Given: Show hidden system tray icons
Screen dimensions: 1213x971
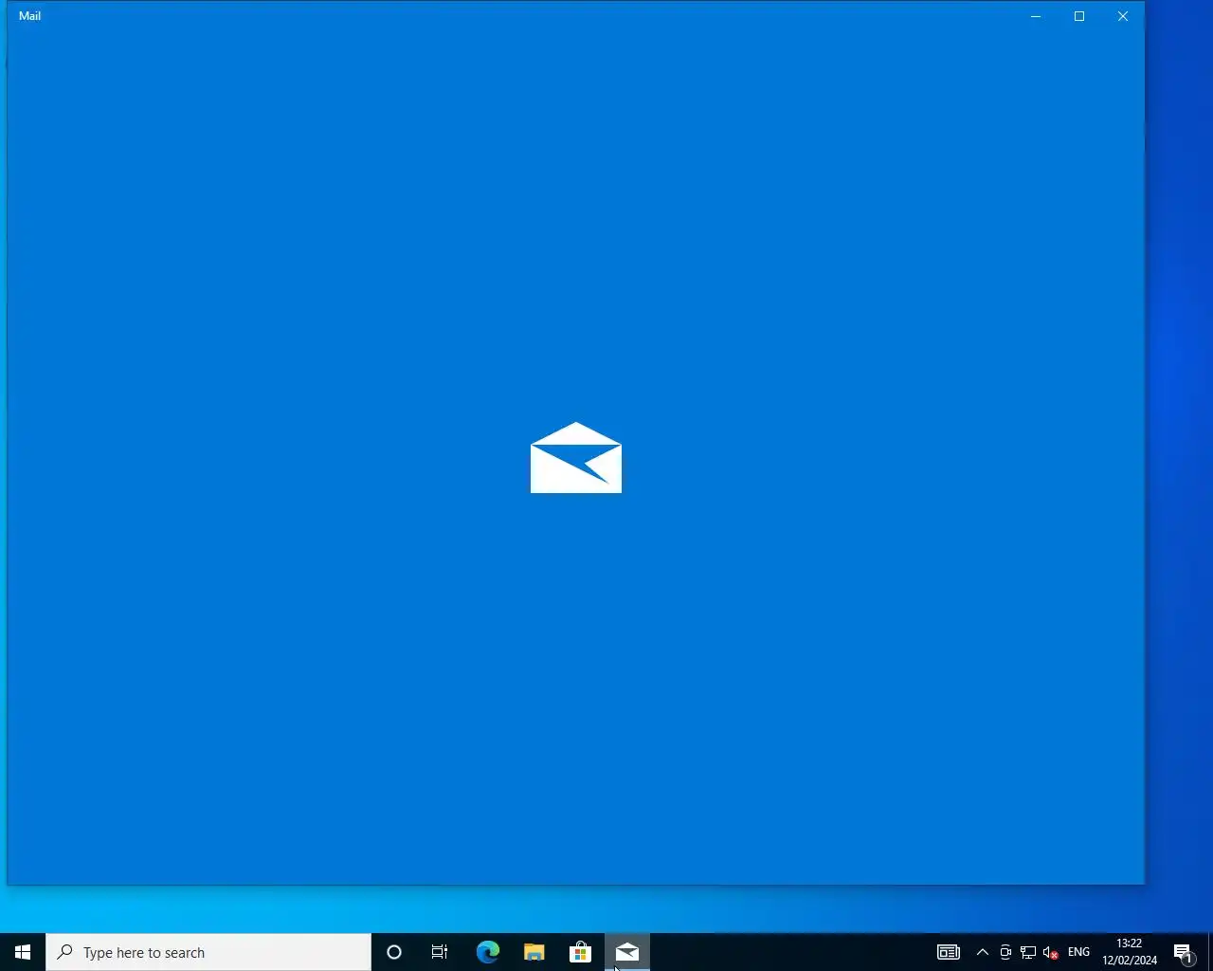Looking at the screenshot, I should click(983, 952).
